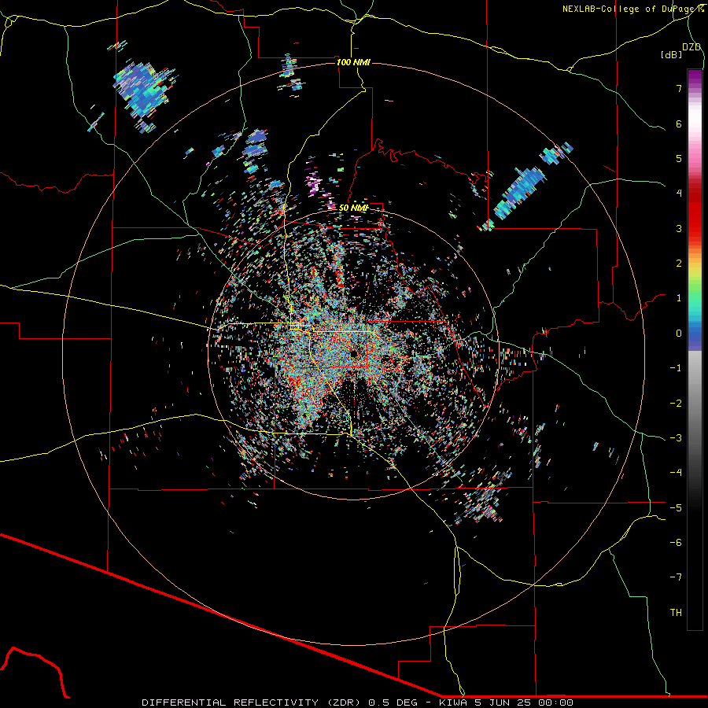Click the -1 value on the color scale
Image resolution: width=708 pixels, height=708 pixels.
(676, 368)
